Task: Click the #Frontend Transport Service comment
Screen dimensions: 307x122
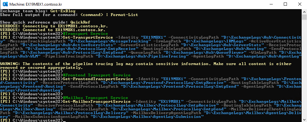Action: 96,75
